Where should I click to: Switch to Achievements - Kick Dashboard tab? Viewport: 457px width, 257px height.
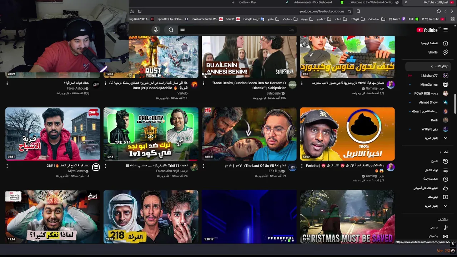312,2
